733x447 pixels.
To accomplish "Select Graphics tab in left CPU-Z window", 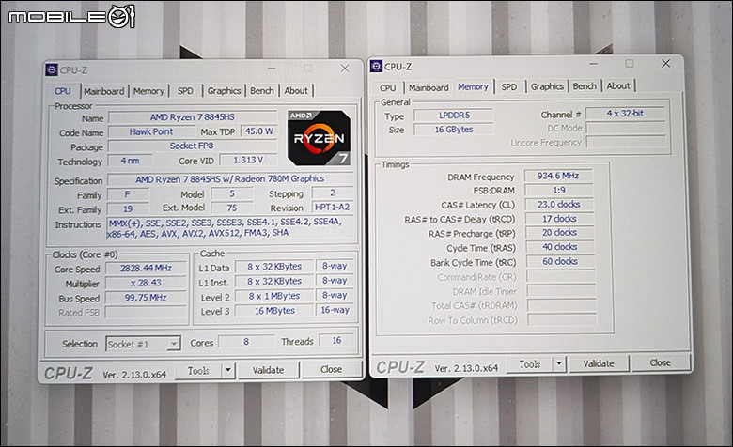I will (224, 90).
